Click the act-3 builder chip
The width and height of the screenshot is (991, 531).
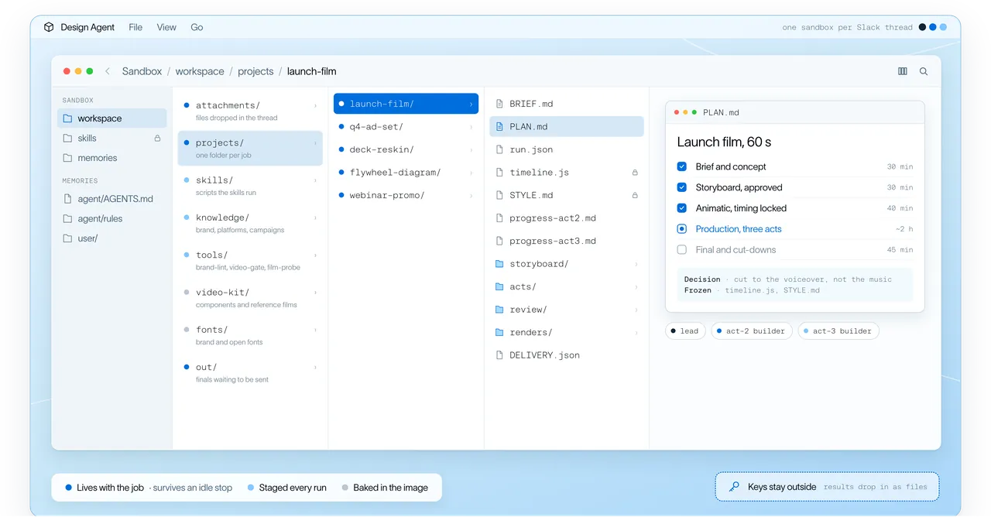[838, 331]
